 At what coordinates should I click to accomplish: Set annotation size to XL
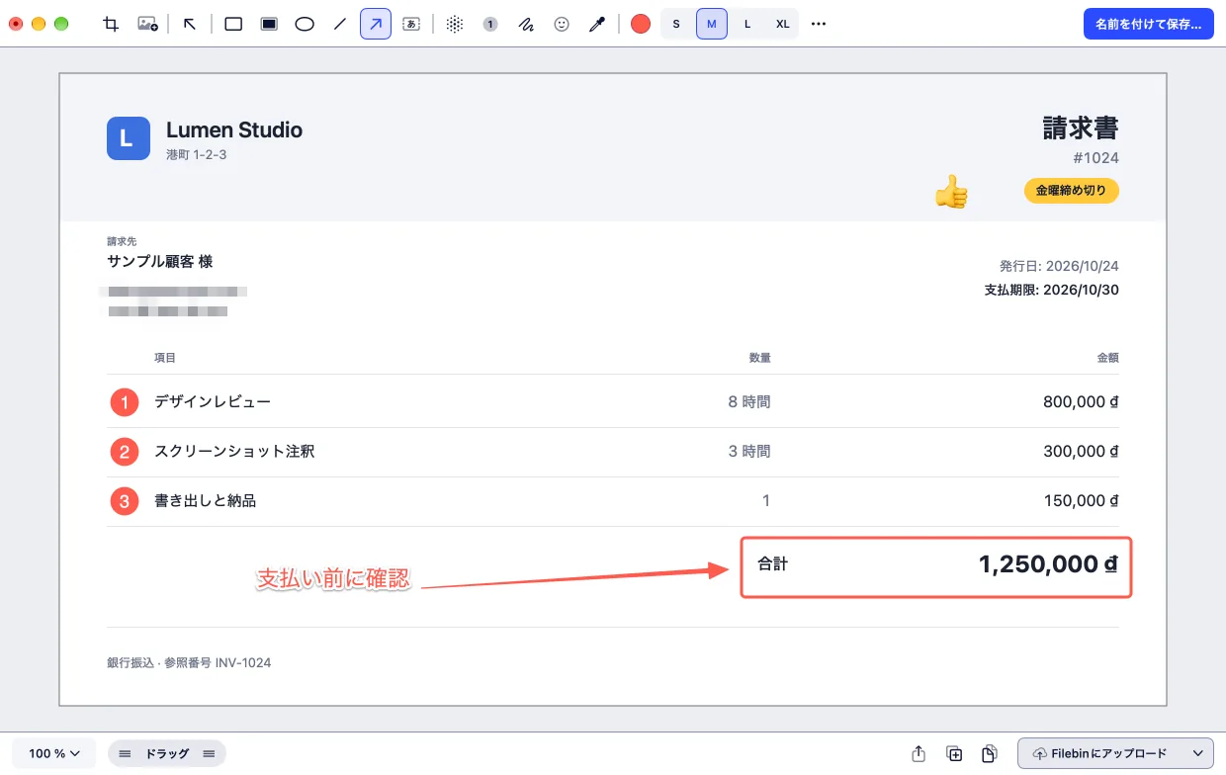coord(783,24)
